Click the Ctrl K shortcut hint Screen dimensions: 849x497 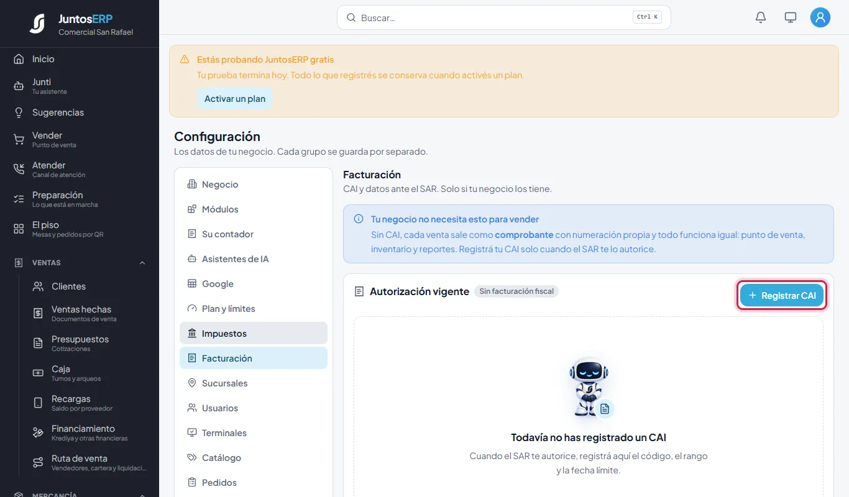coord(647,17)
